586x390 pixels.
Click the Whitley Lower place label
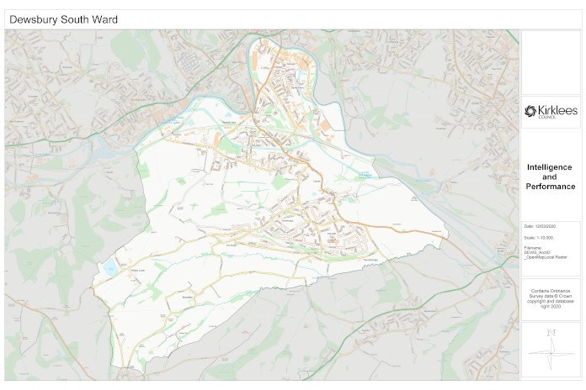(x=137, y=270)
